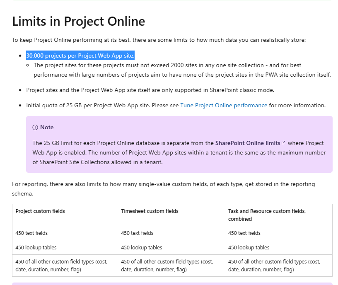
Task: Click '450 text fields' under Task and Resource column
Action: click(244, 233)
